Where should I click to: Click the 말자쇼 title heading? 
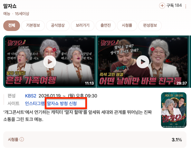[x=10, y=6]
